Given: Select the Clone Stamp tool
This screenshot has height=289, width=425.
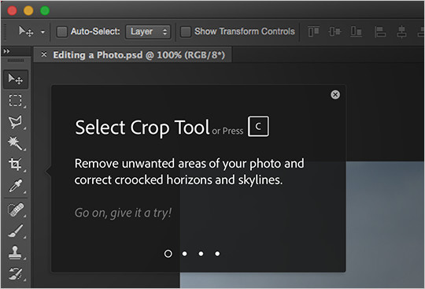Looking at the screenshot, I should coord(16,253).
